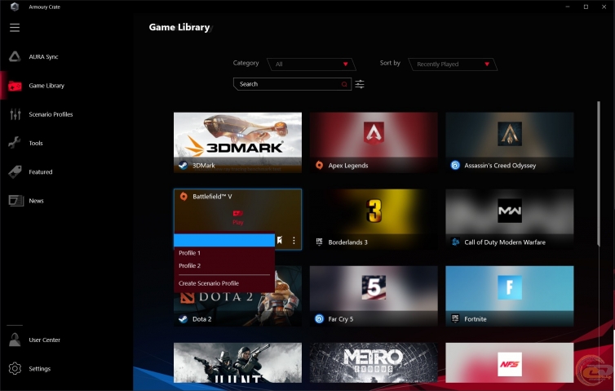Click the Origin icon on Battlefield V card

(184, 196)
